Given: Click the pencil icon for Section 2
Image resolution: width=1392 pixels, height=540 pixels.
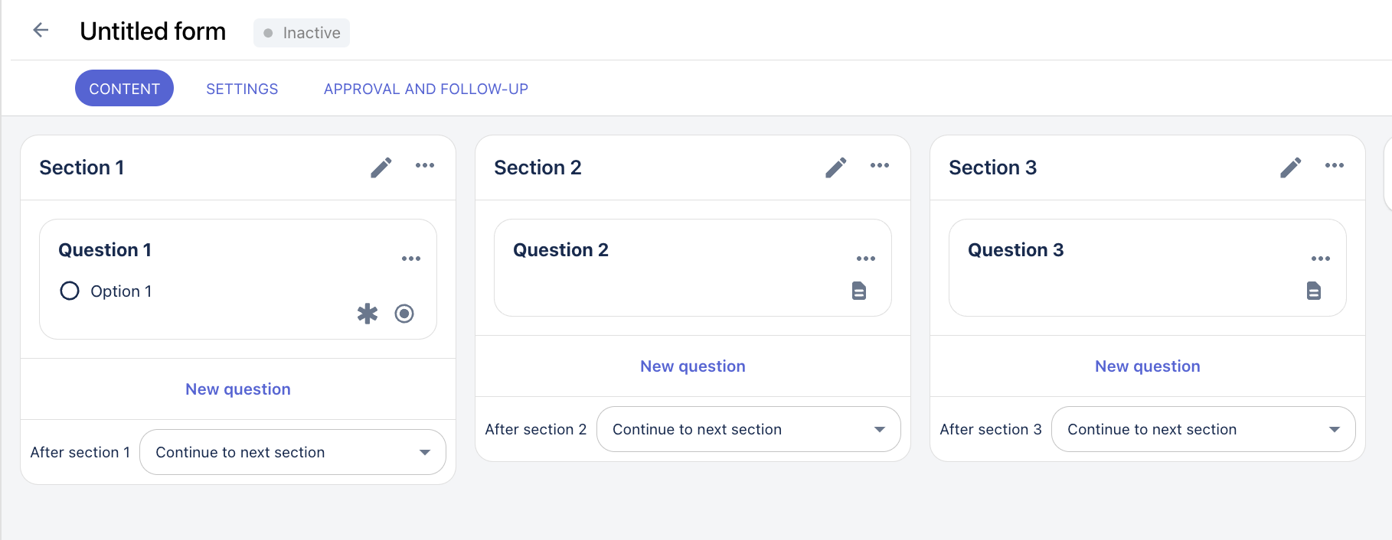Looking at the screenshot, I should 836,168.
